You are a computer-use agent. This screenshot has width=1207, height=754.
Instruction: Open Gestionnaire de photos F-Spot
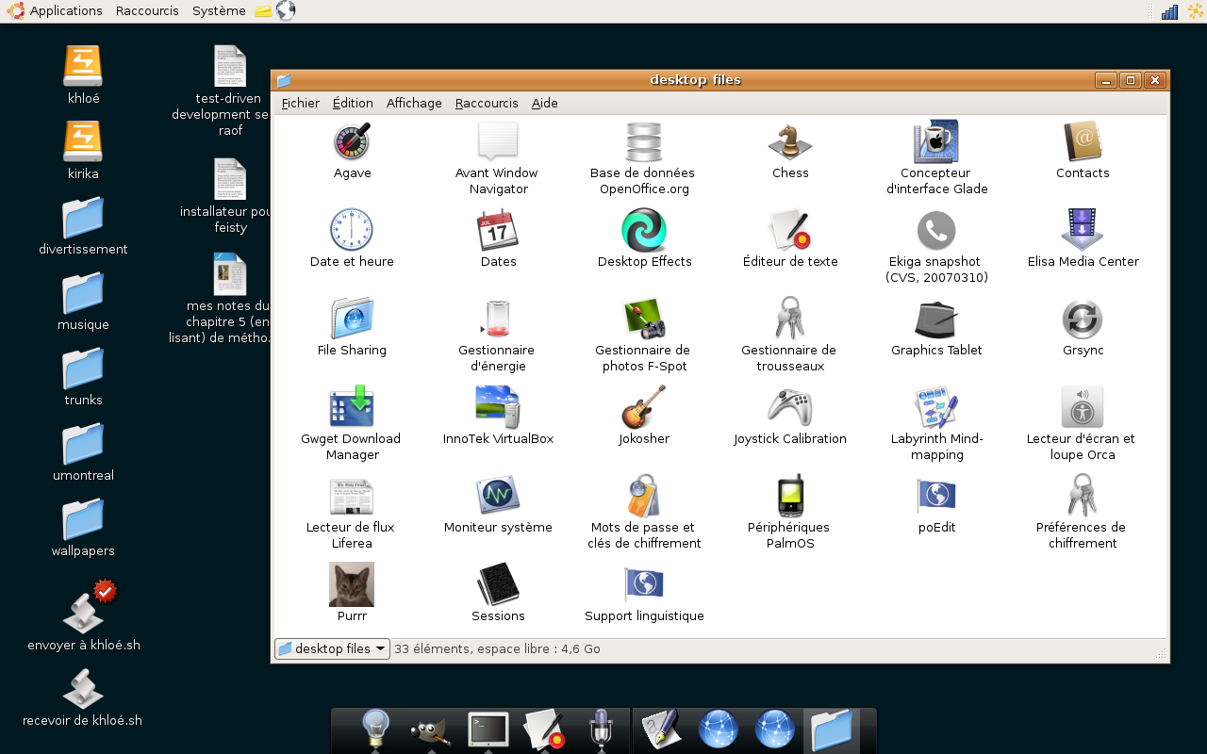[644, 319]
